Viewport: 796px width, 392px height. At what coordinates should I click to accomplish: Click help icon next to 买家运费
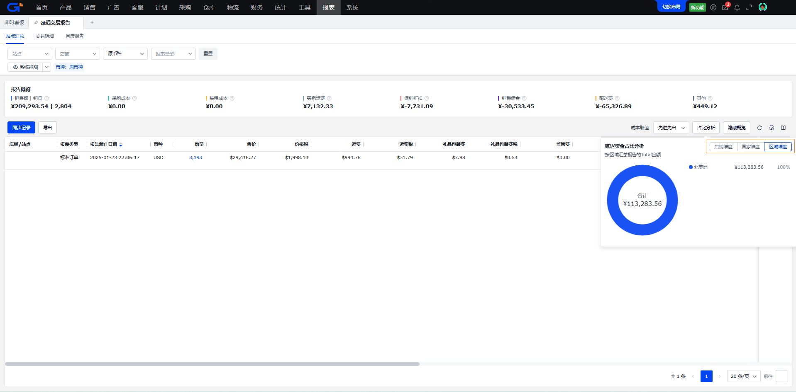[329, 98]
